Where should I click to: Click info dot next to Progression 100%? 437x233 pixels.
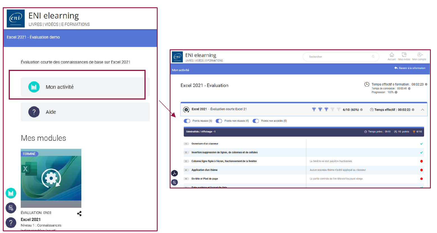click(x=396, y=92)
